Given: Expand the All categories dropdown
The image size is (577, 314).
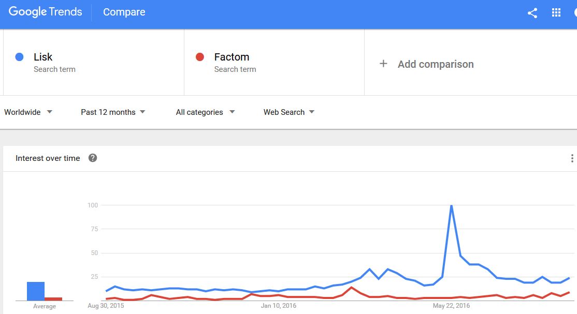Looking at the screenshot, I should click(x=205, y=112).
